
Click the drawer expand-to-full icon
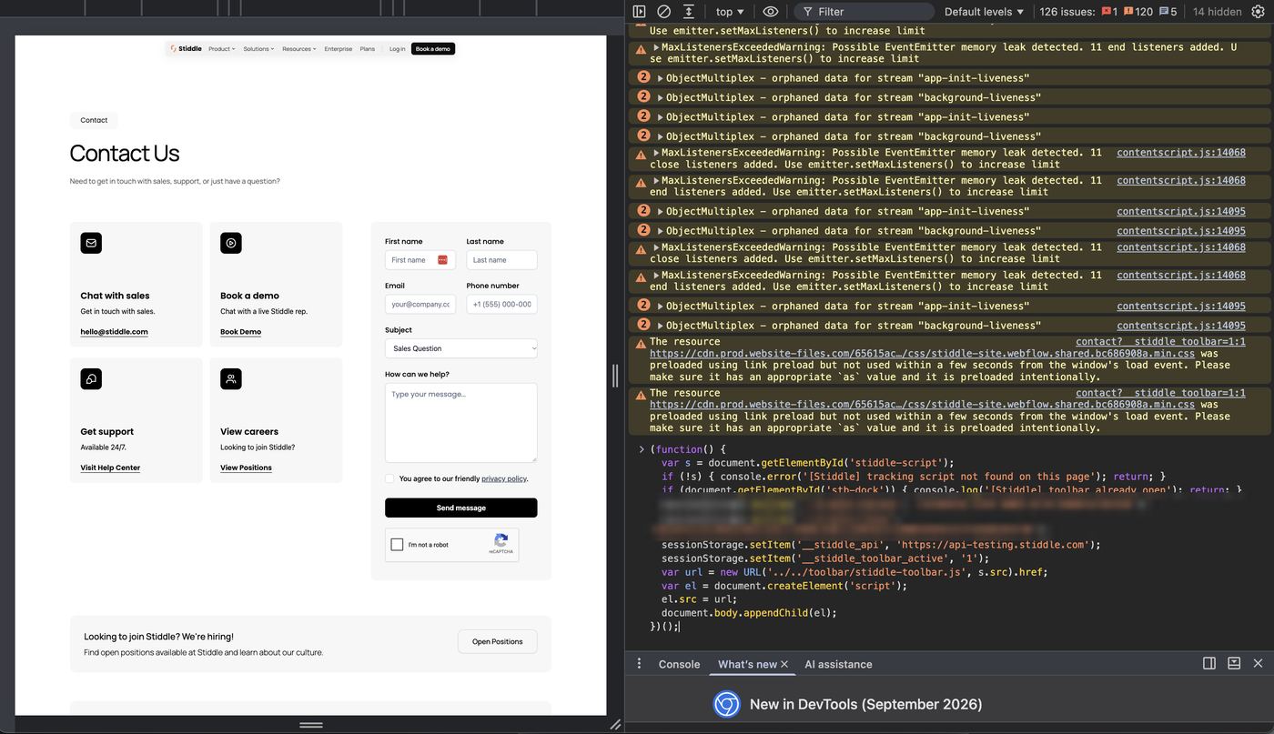[1234, 663]
